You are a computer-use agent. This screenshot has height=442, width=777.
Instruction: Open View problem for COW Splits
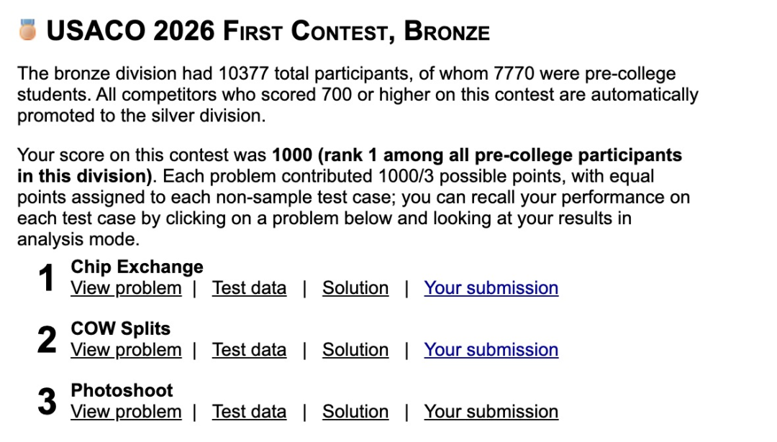(126, 350)
